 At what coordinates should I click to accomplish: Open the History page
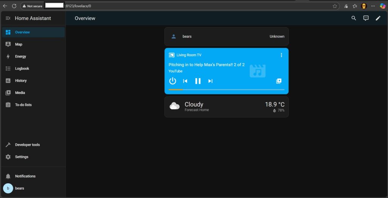33,80
